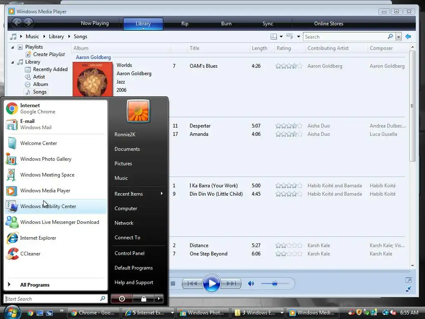Set star rating for OAM's Blues

[289, 66]
